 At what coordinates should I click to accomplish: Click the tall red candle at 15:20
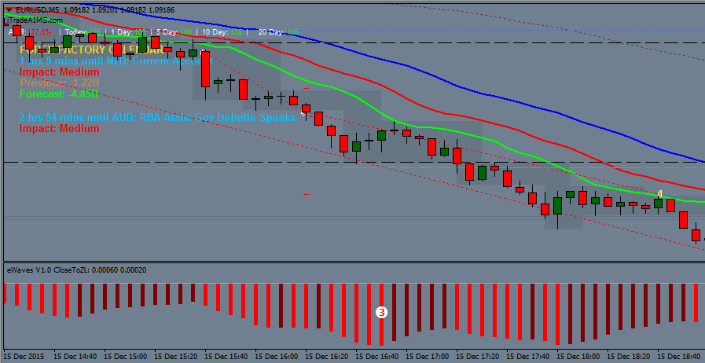[x=205, y=69]
